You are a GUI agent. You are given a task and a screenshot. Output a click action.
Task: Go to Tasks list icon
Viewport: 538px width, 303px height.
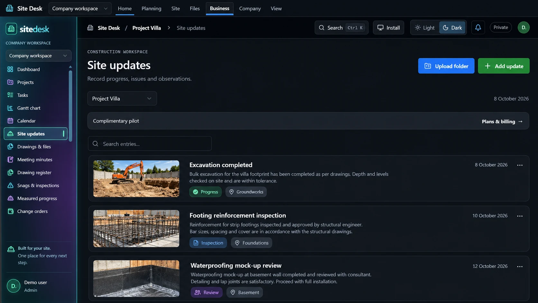pos(10,95)
